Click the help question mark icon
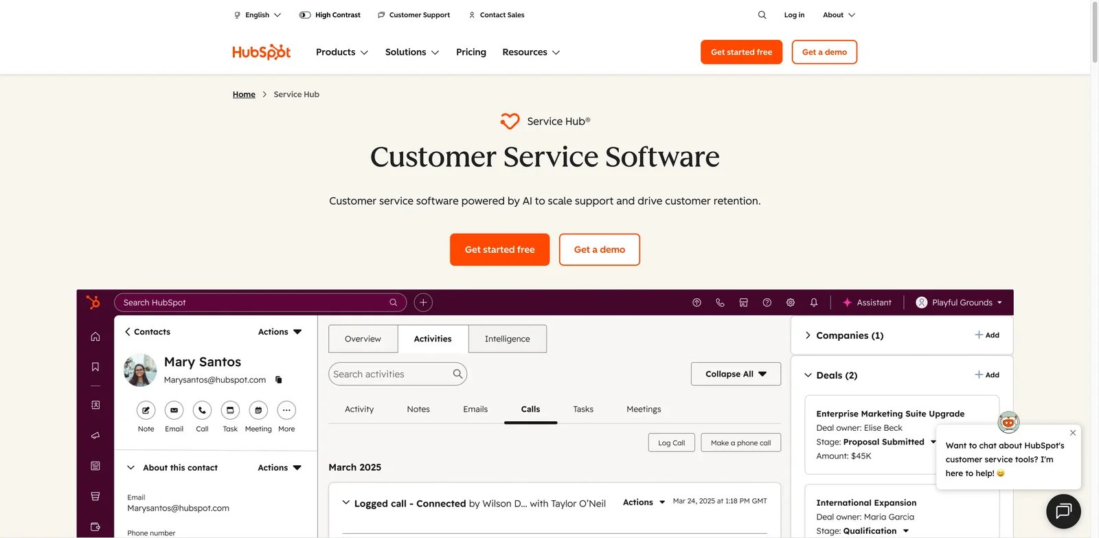This screenshot has width=1099, height=538. [x=767, y=302]
